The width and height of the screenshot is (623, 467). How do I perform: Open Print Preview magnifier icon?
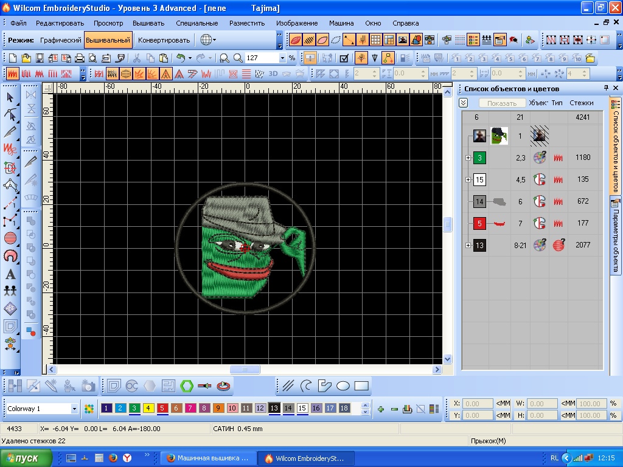(92, 58)
